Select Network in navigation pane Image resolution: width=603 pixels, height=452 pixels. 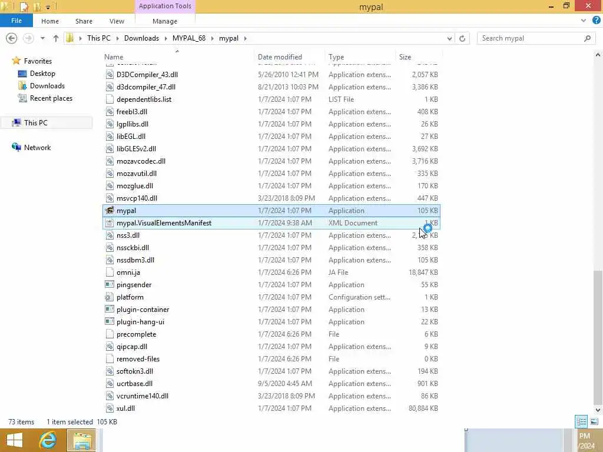[x=37, y=148]
